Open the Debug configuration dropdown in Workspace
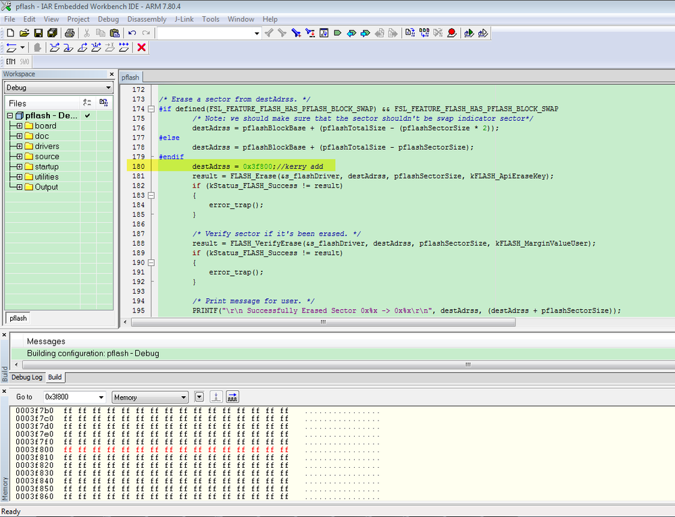The height and width of the screenshot is (517, 675). [108, 88]
